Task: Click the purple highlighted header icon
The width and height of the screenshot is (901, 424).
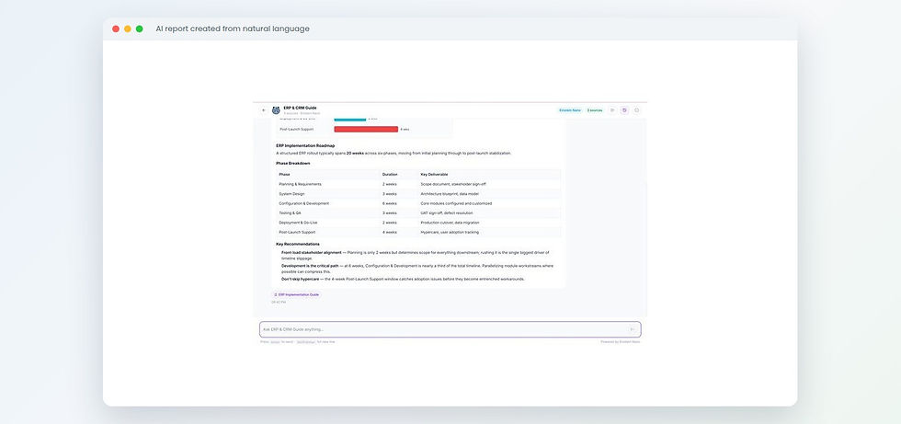Action: (624, 110)
